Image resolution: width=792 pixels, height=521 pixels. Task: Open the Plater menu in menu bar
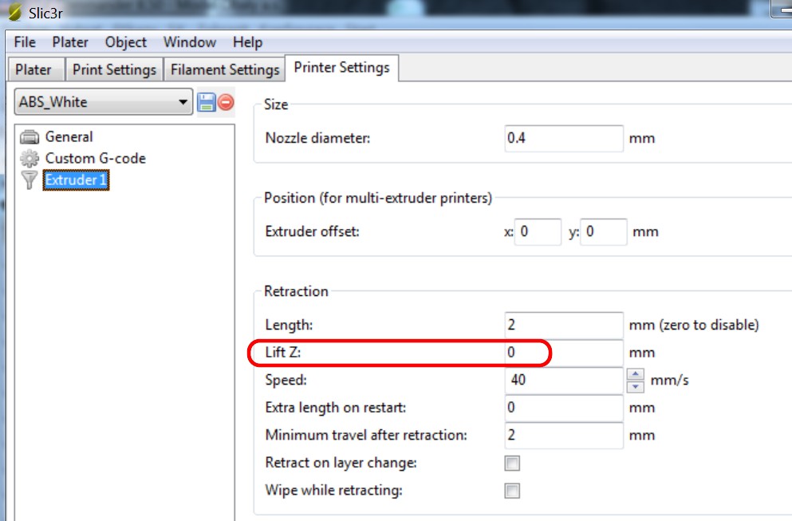pos(70,42)
